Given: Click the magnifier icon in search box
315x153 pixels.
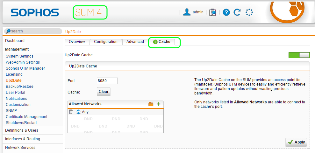Looking at the screenshot, I should tap(8, 31).
